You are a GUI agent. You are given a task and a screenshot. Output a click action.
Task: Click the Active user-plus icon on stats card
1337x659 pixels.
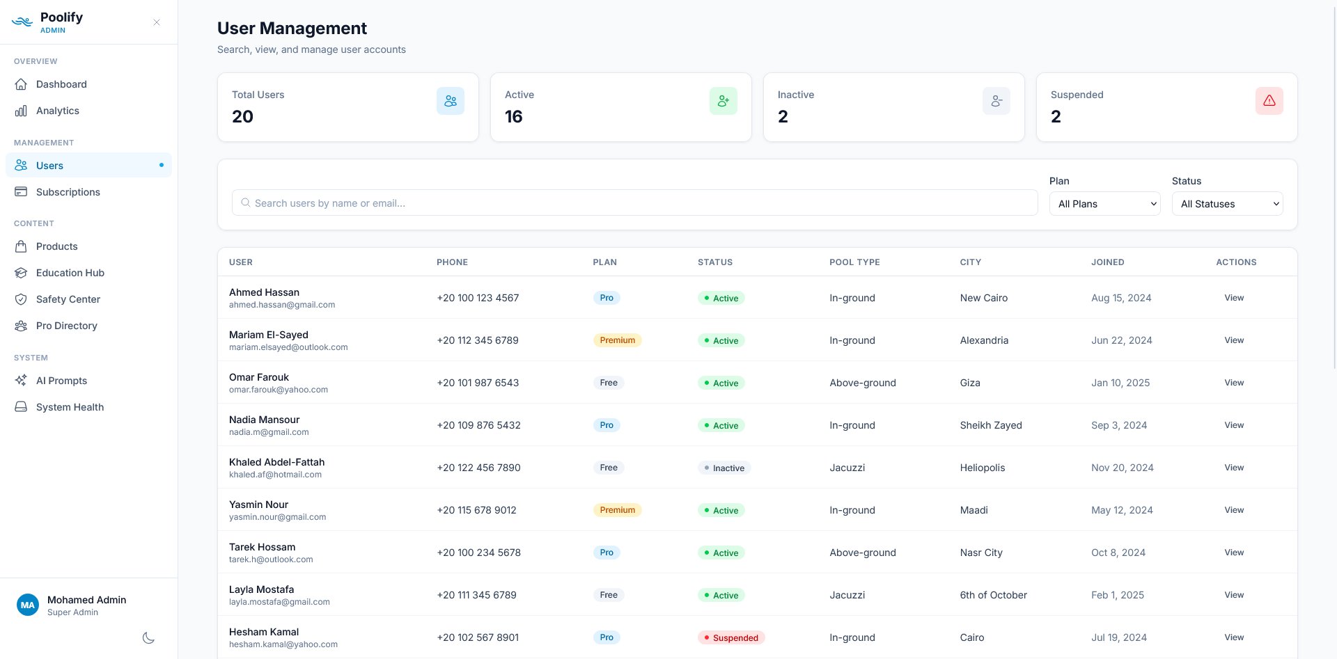[x=723, y=100]
